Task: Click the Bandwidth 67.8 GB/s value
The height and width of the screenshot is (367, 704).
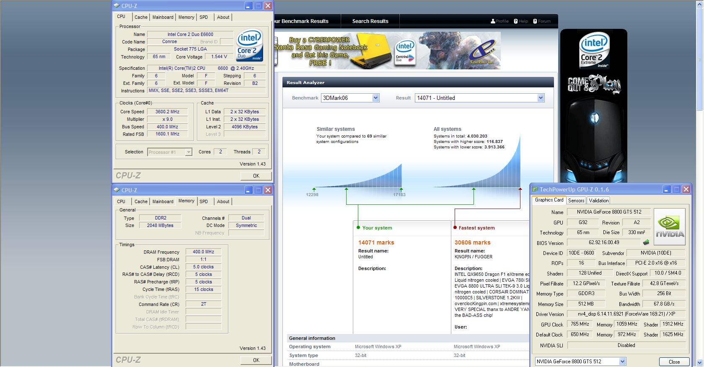Action: tap(664, 304)
